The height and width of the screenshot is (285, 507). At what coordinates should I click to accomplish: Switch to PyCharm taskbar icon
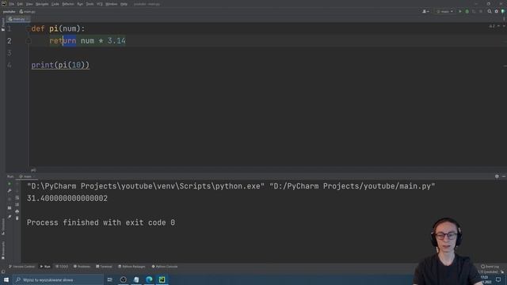click(x=162, y=279)
